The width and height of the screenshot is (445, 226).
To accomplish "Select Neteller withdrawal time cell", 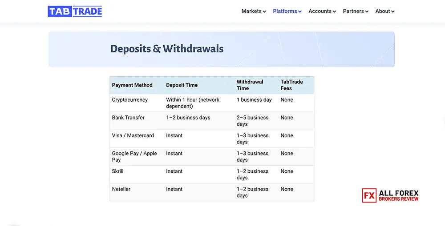I will point(253,192).
